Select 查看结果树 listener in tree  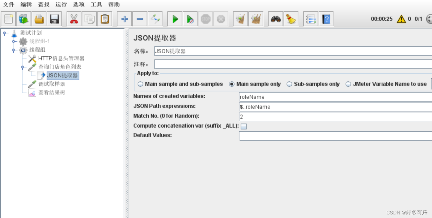click(x=52, y=92)
